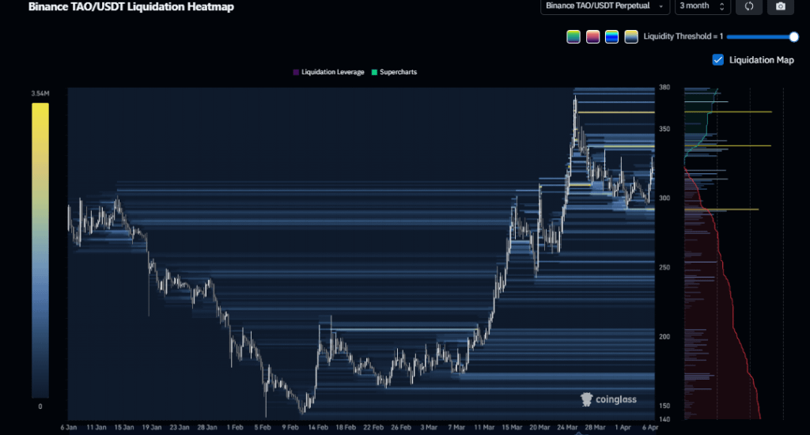Click the Liquidity Threshold slider handle

pos(793,36)
